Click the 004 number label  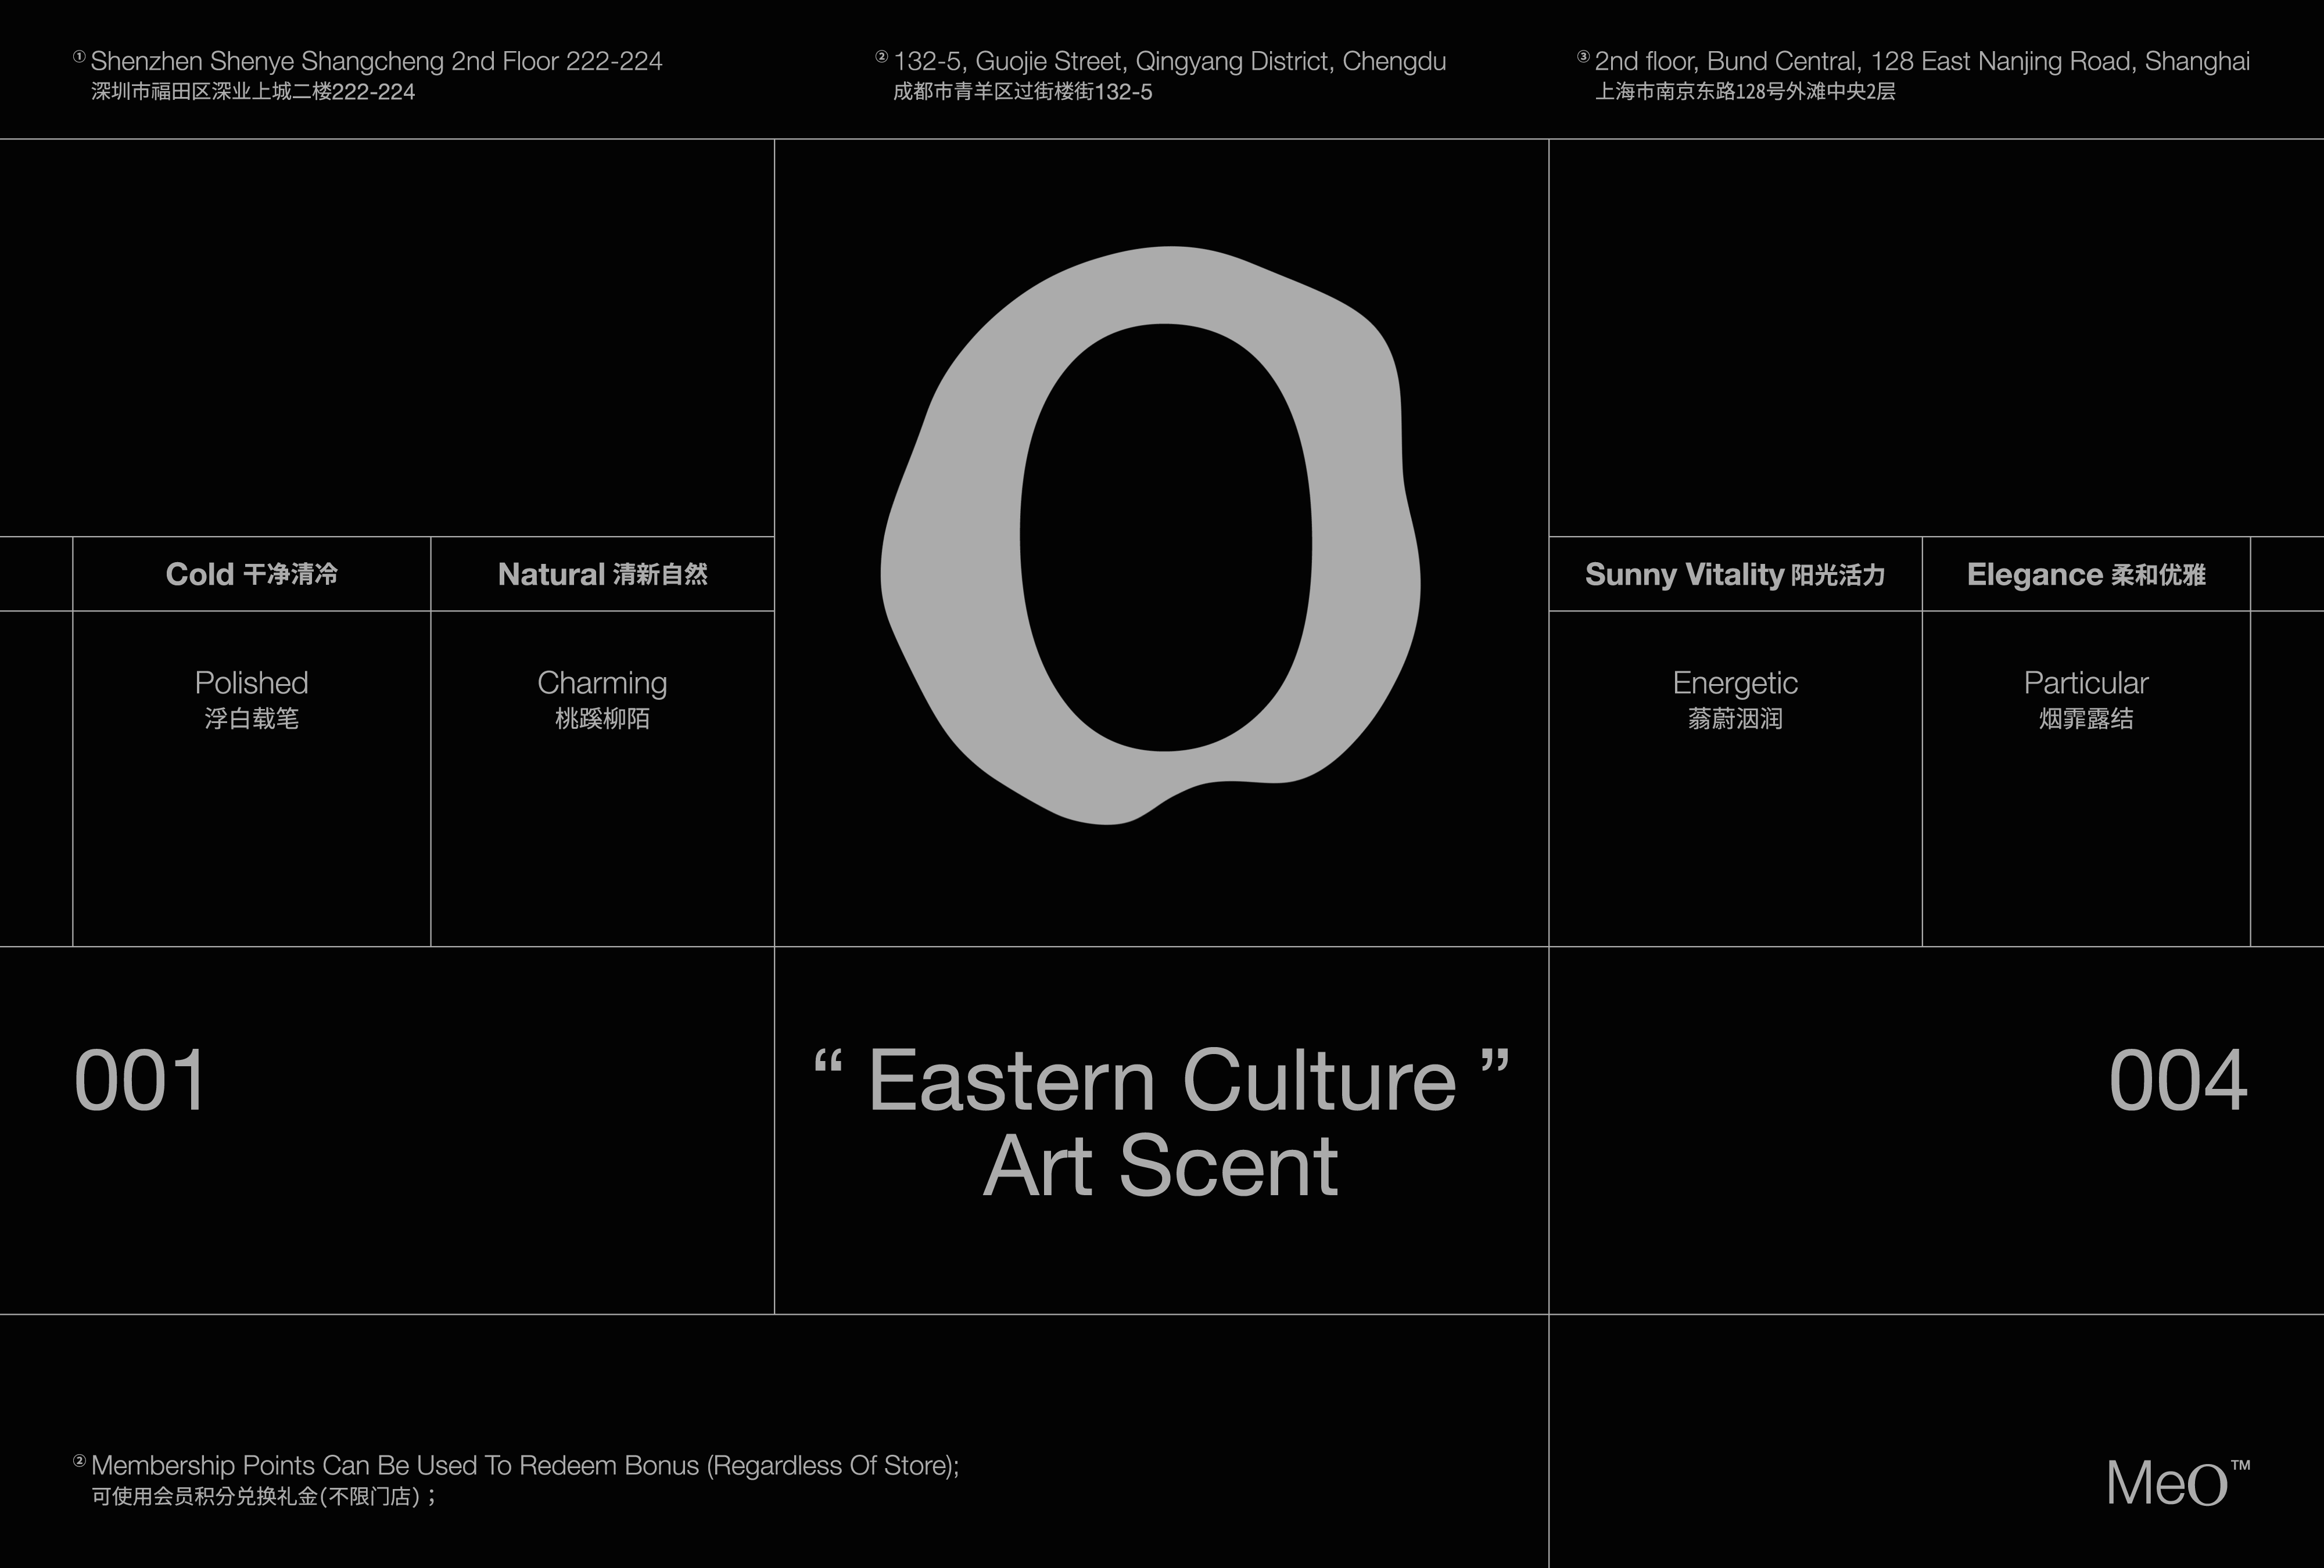pos(2178,1081)
